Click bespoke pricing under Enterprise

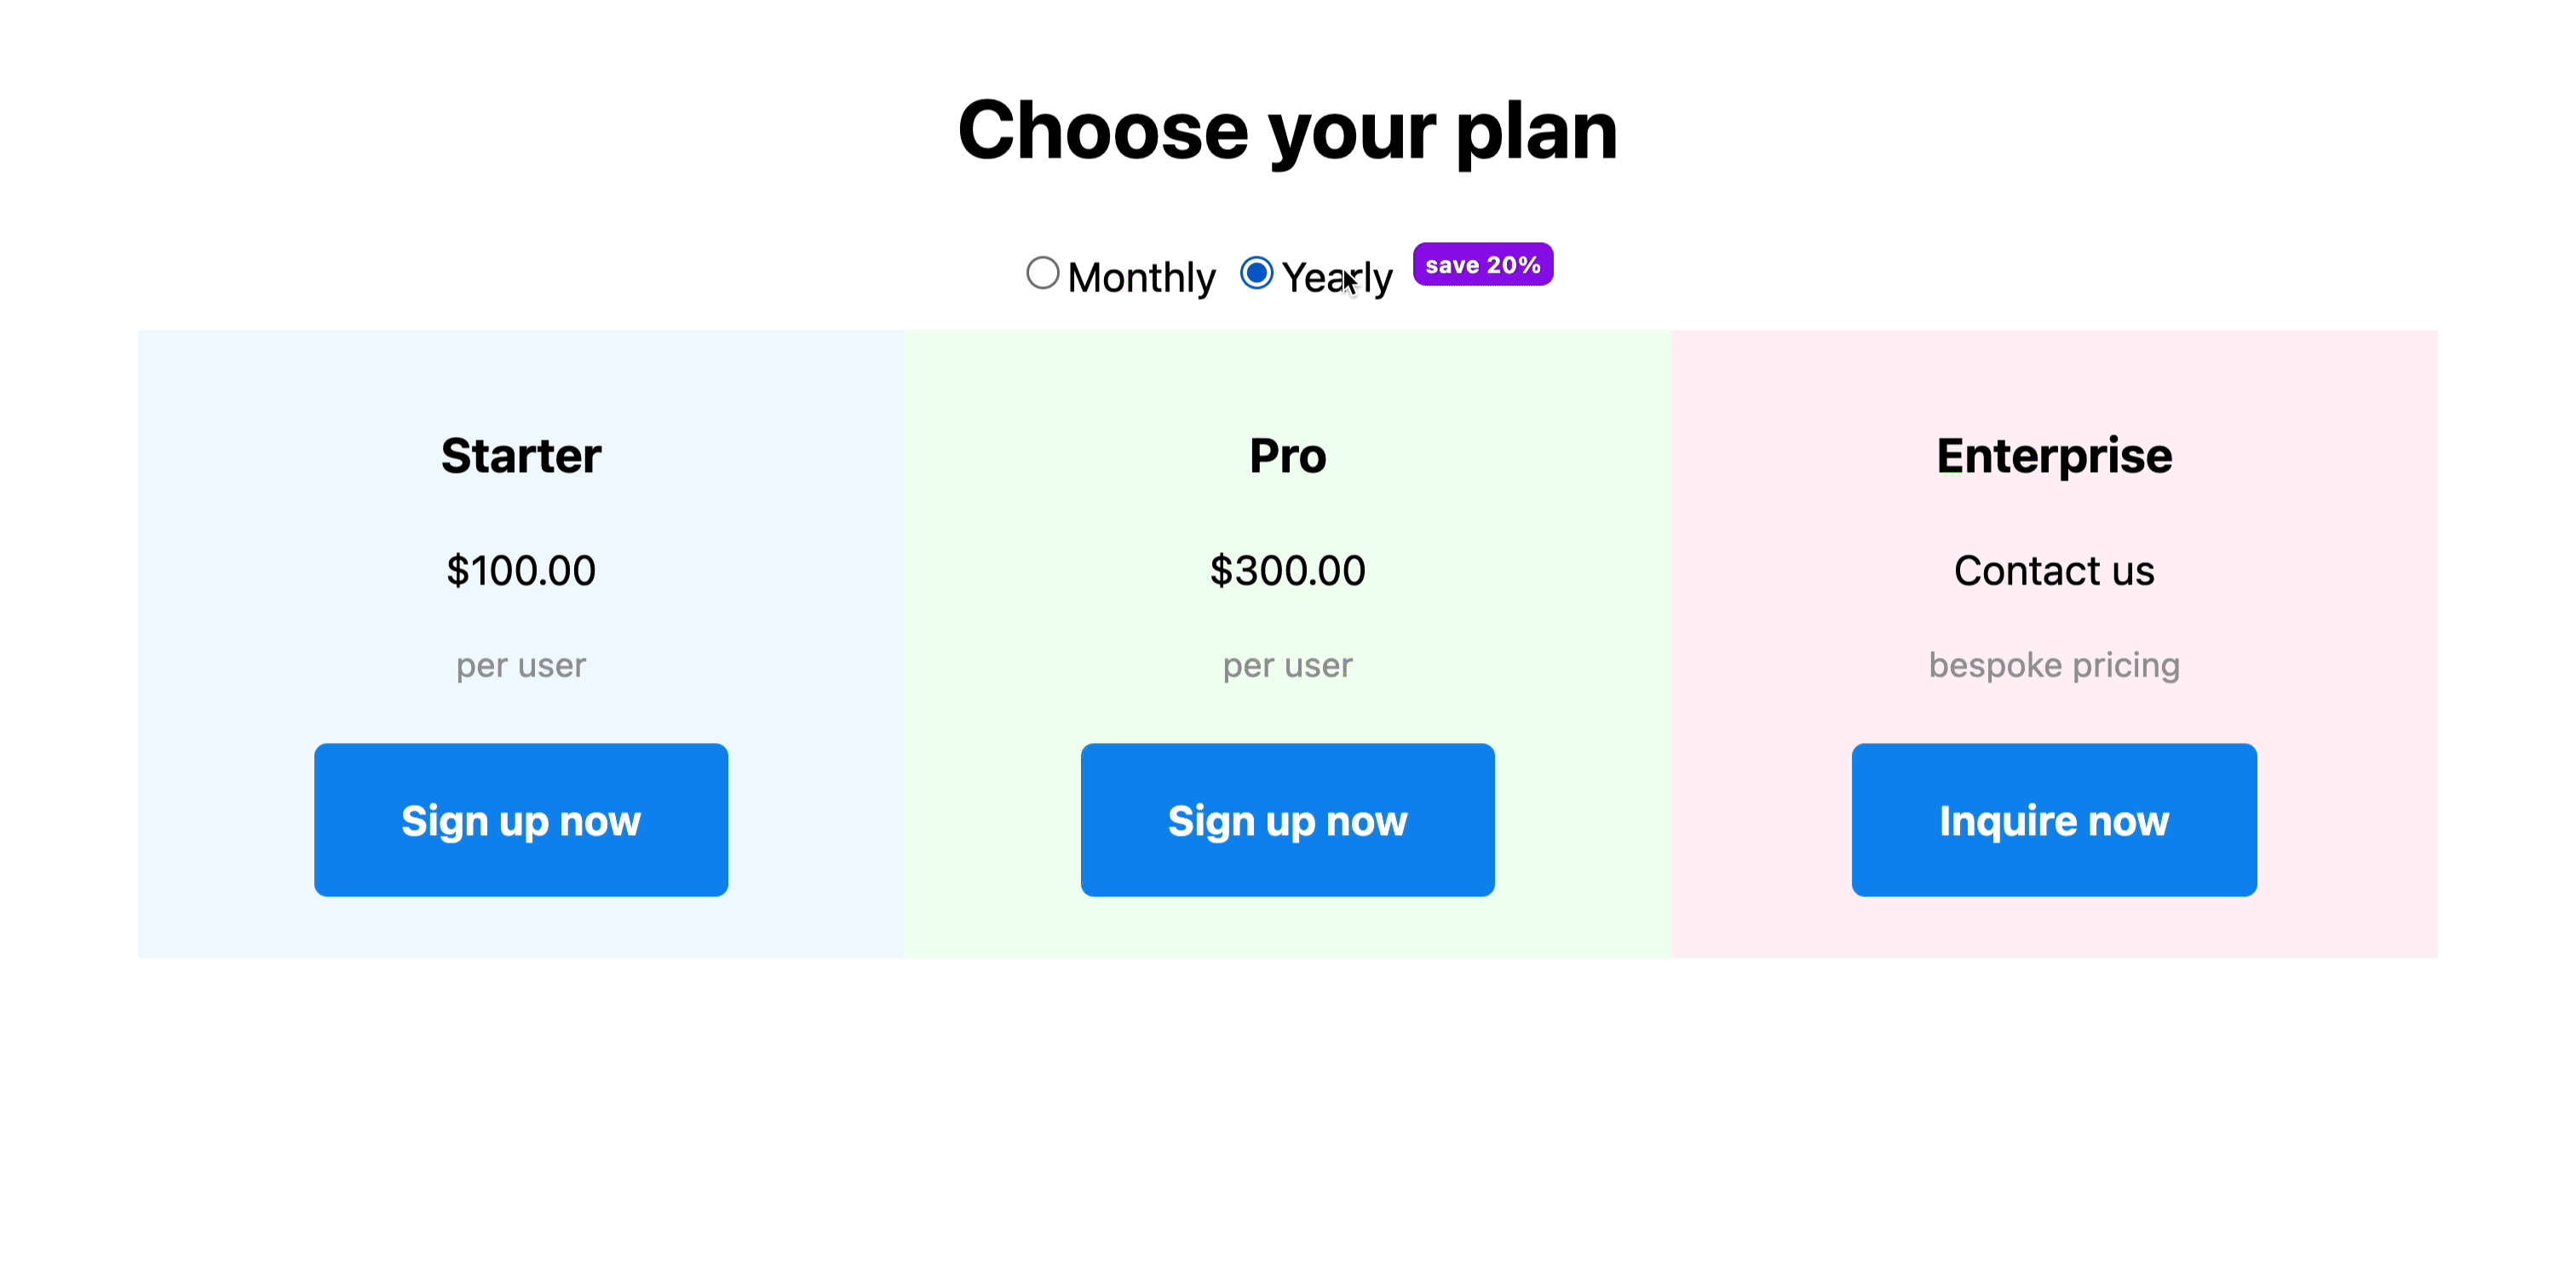click(x=2054, y=665)
